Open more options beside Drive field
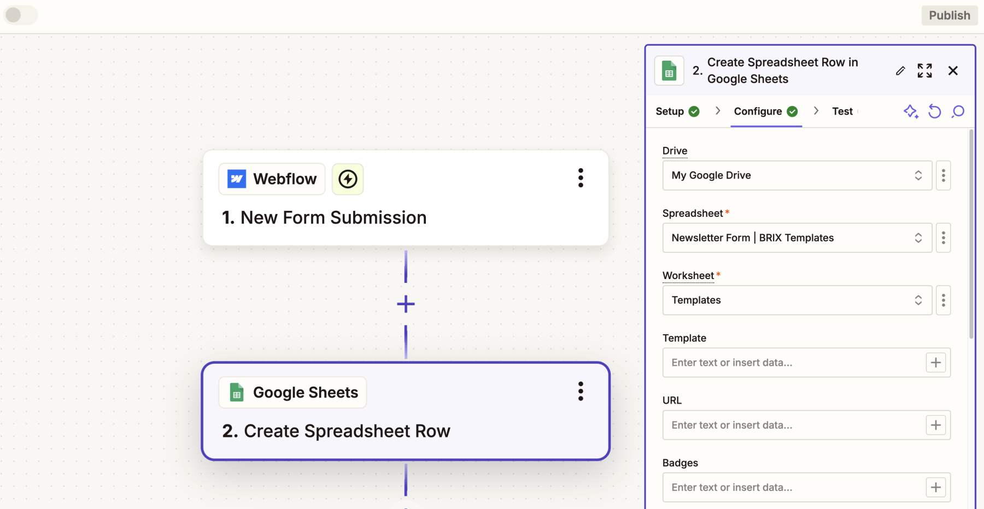The width and height of the screenshot is (984, 509). coord(943,175)
